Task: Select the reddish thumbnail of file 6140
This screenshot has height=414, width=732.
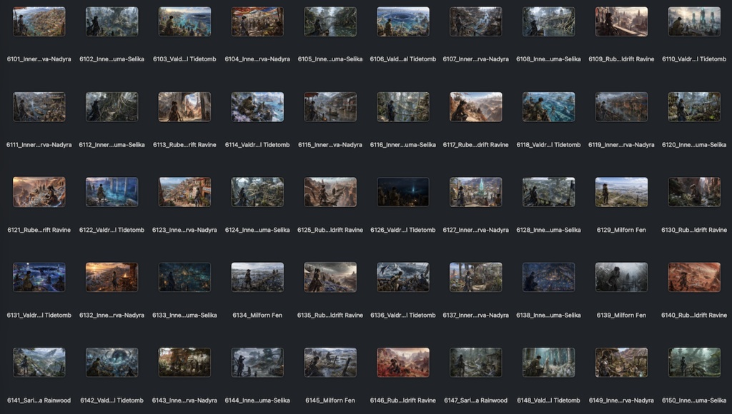Action: point(694,278)
